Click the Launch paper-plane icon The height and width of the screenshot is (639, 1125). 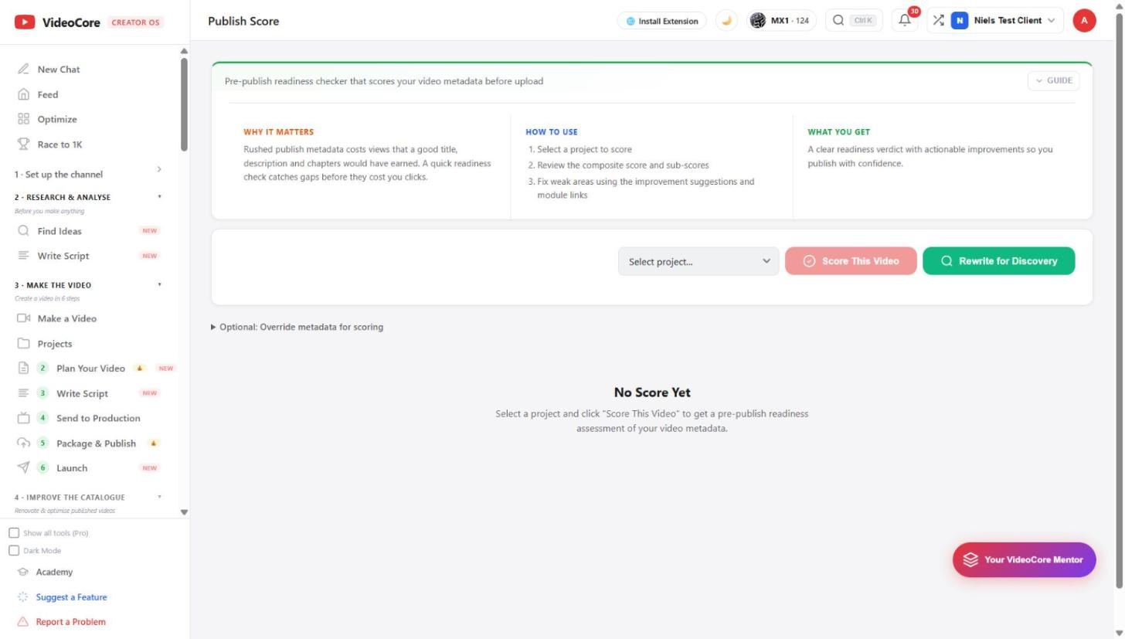click(x=23, y=468)
